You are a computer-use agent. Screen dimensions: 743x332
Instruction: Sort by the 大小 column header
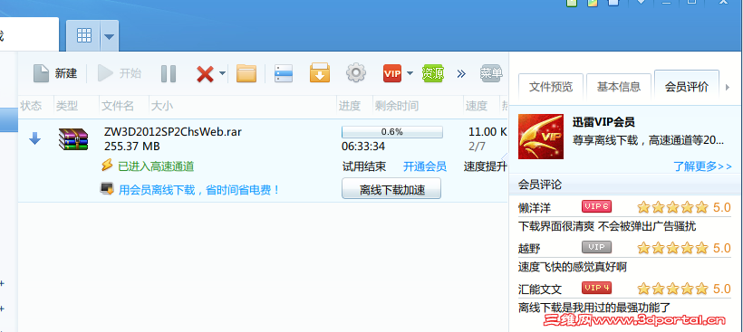(x=162, y=106)
